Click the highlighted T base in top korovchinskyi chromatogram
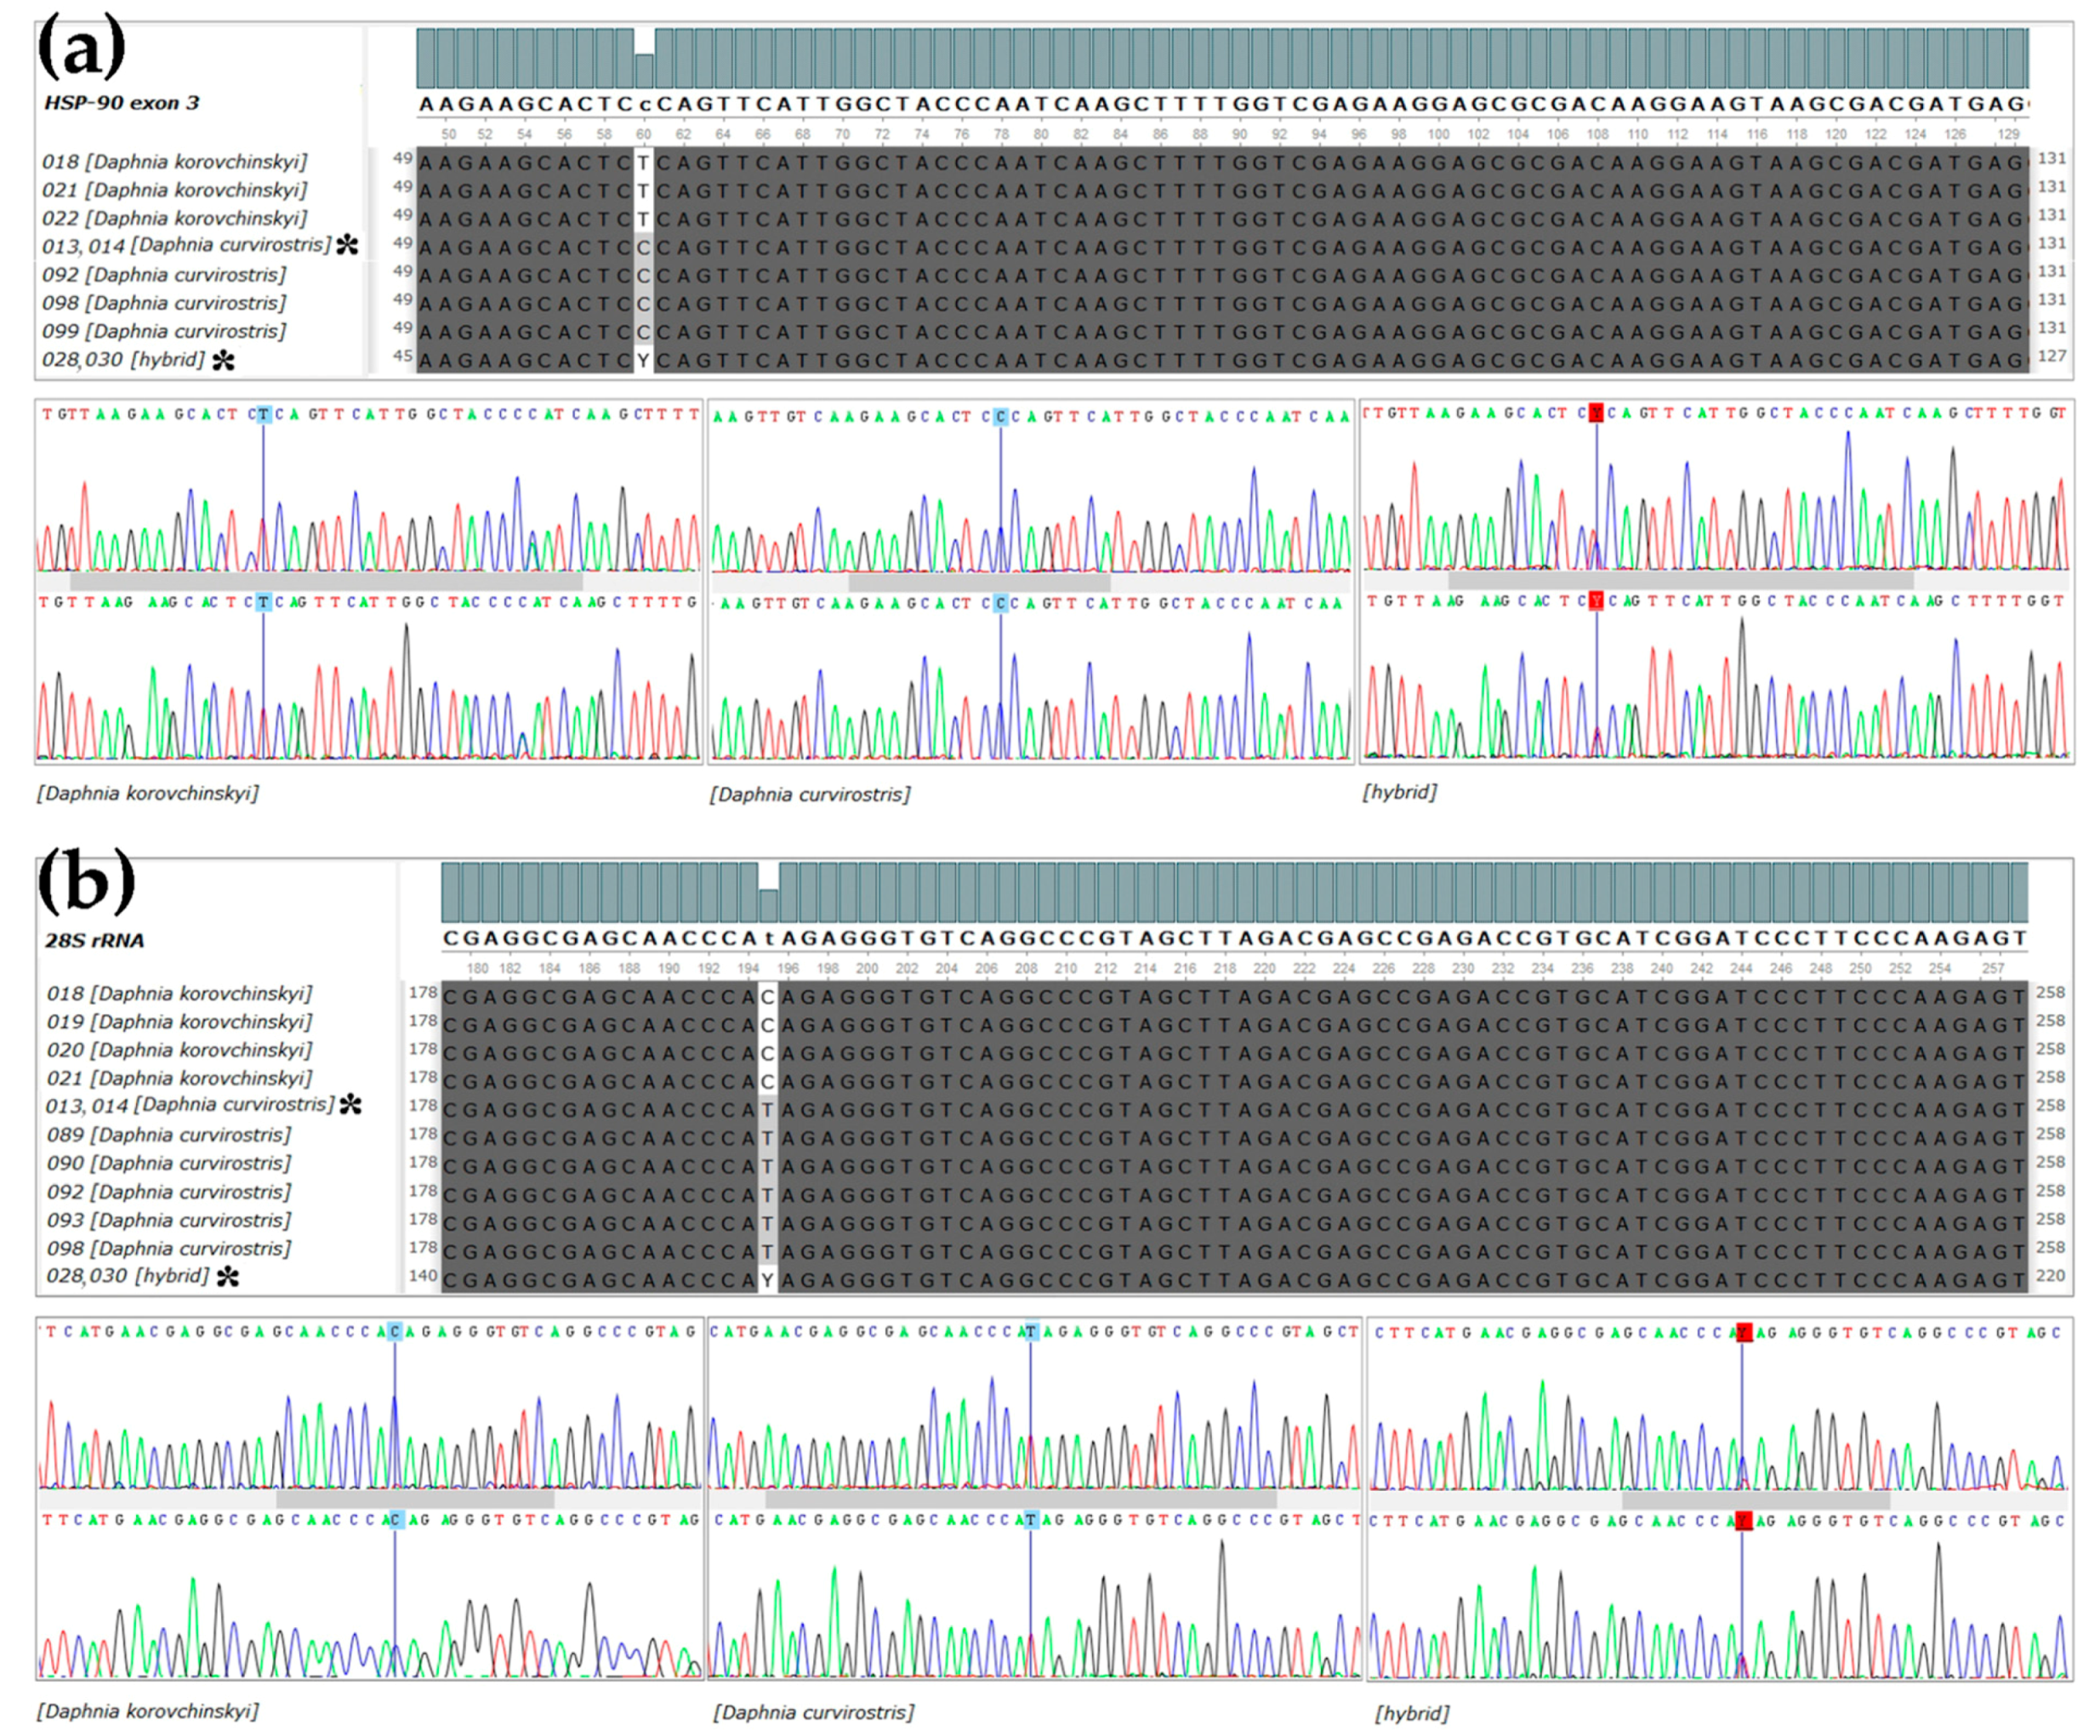This screenshot has width=2100, height=1736. point(263,414)
